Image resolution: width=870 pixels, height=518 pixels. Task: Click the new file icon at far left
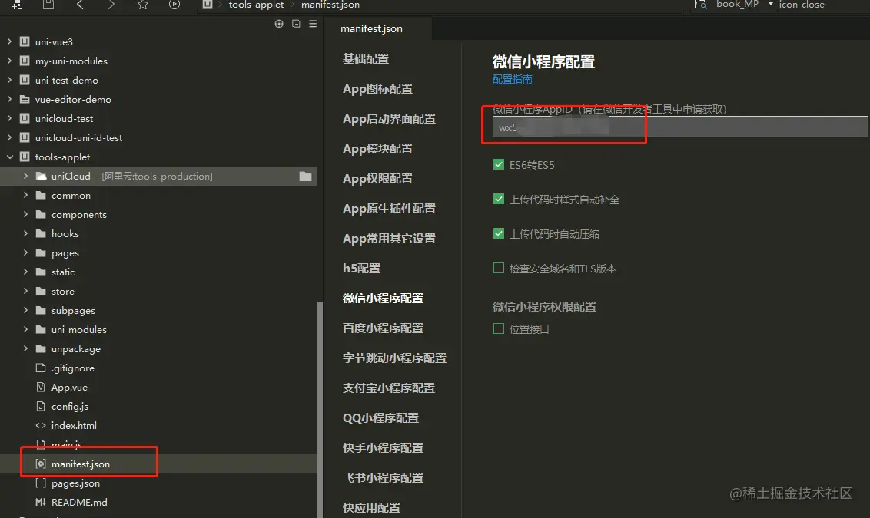pos(17,5)
